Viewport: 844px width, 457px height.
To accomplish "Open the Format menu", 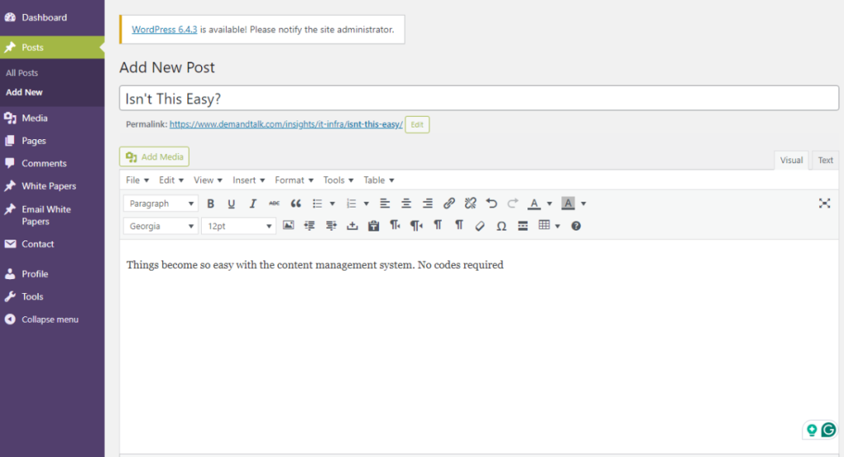I will coord(294,180).
